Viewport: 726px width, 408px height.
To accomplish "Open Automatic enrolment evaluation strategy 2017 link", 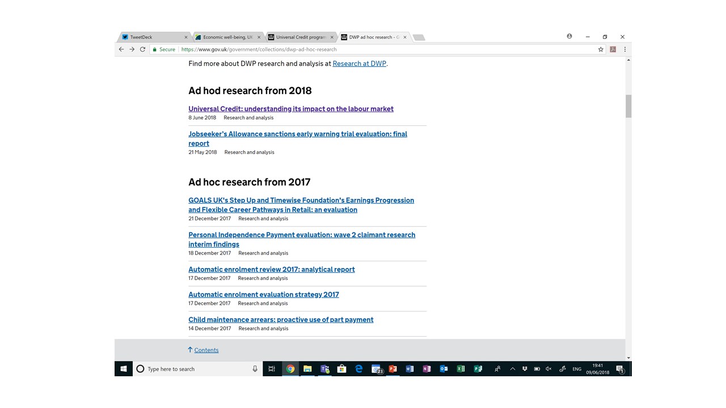I will point(264,295).
